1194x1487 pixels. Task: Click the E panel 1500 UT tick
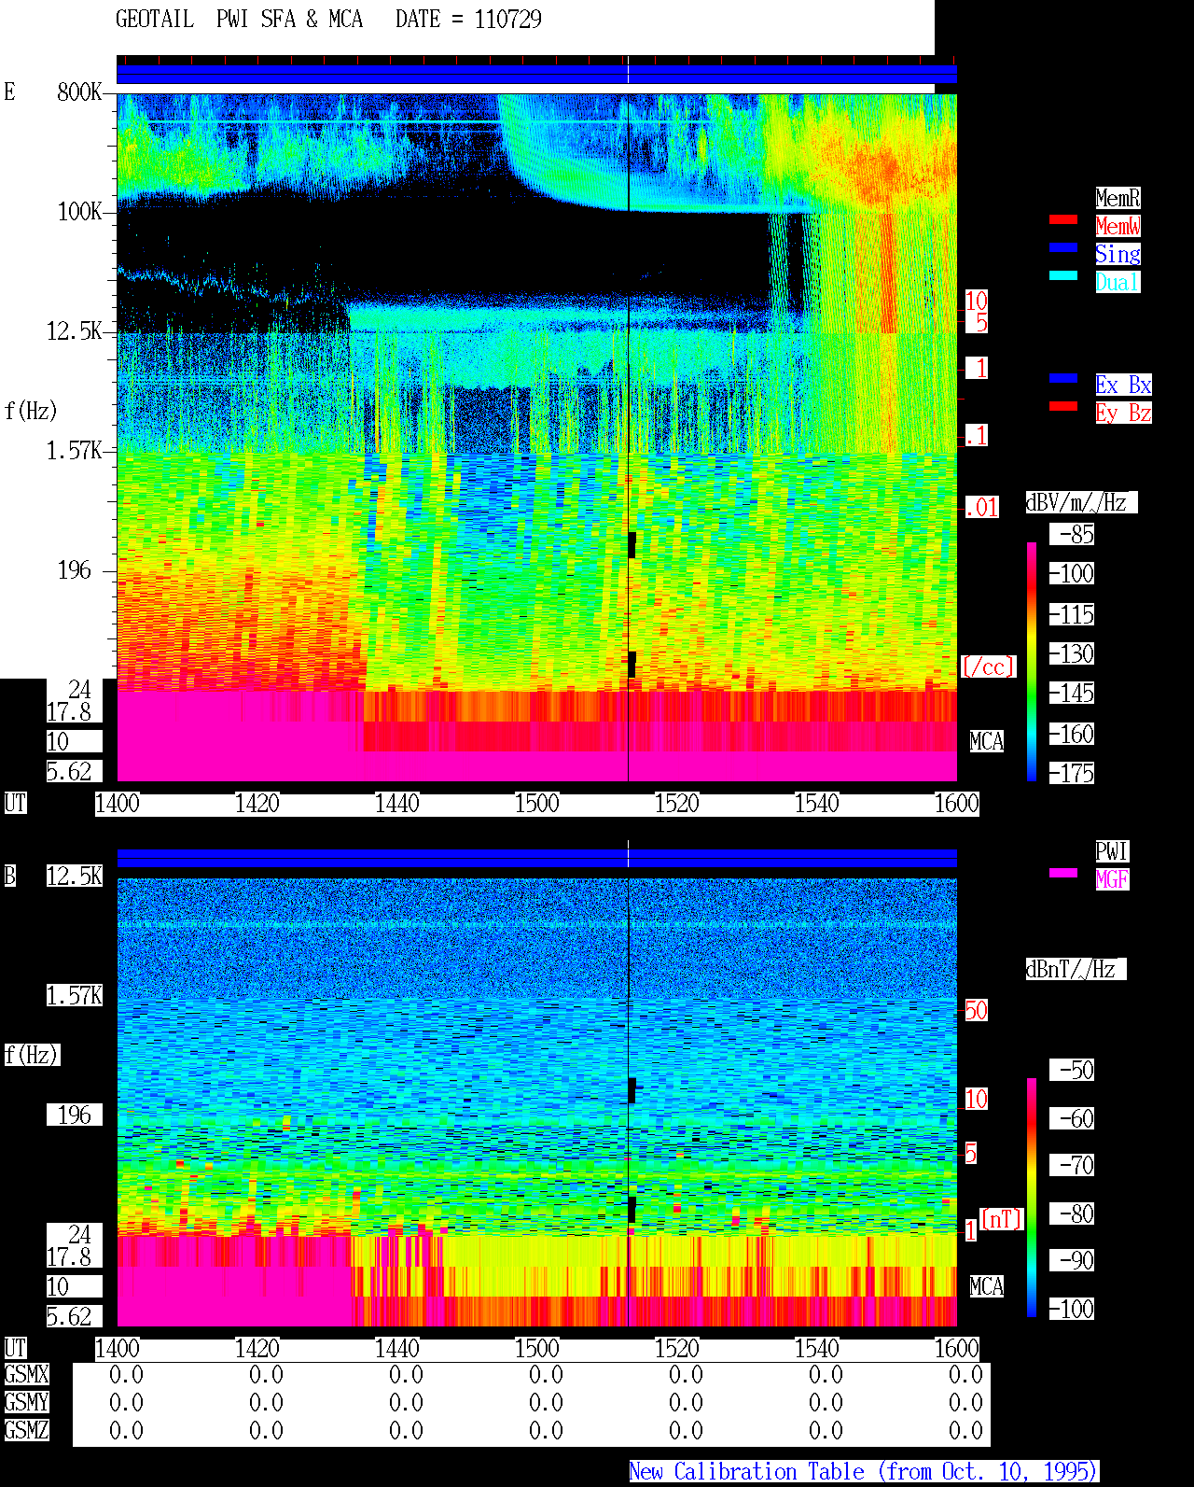[x=537, y=803]
